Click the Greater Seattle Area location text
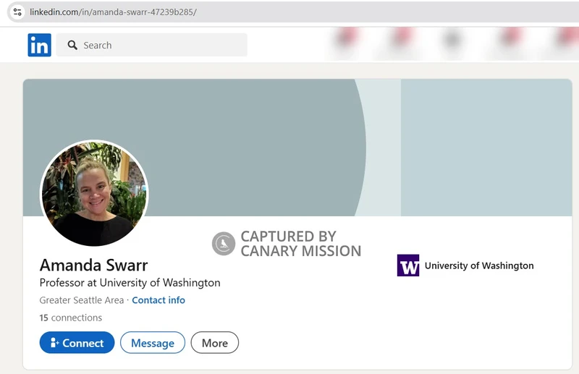 point(82,300)
